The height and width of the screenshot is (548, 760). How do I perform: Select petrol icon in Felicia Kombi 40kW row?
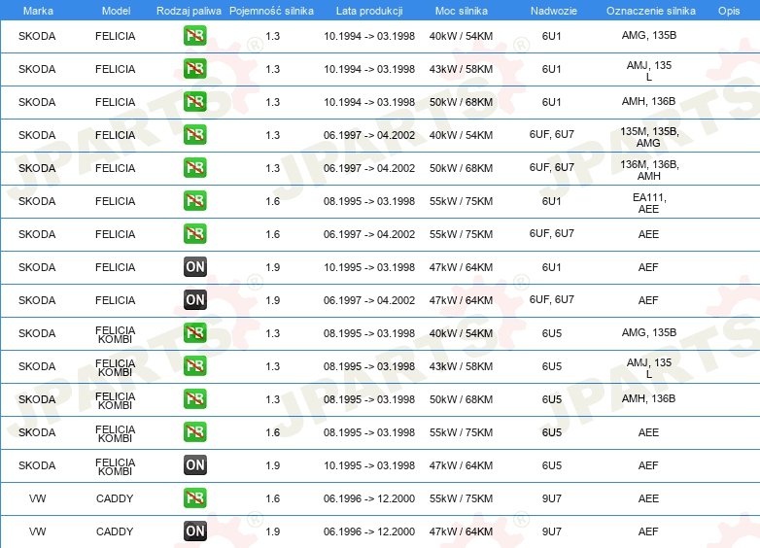[x=194, y=332]
